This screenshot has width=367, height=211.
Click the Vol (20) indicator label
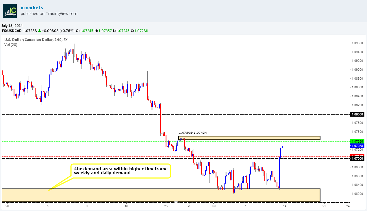[11, 44]
